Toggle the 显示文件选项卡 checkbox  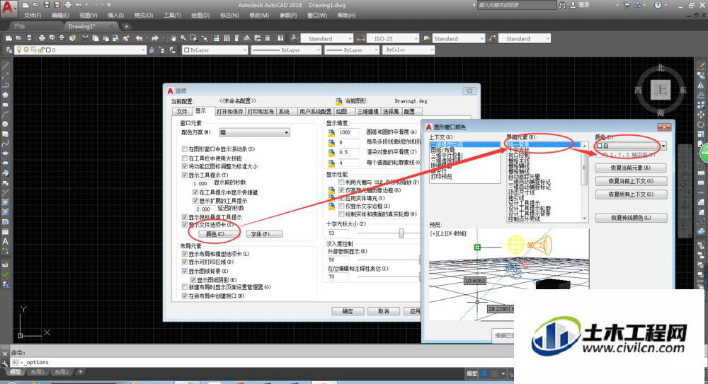185,224
